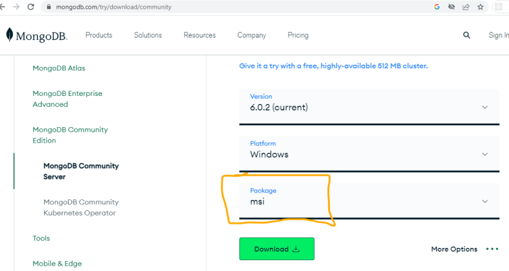Image resolution: width=509 pixels, height=271 pixels.
Task: Click the Version dropdown chevron
Action: 485,107
